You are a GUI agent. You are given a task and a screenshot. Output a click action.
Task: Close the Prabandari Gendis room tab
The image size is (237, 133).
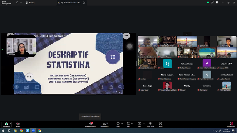84,3
